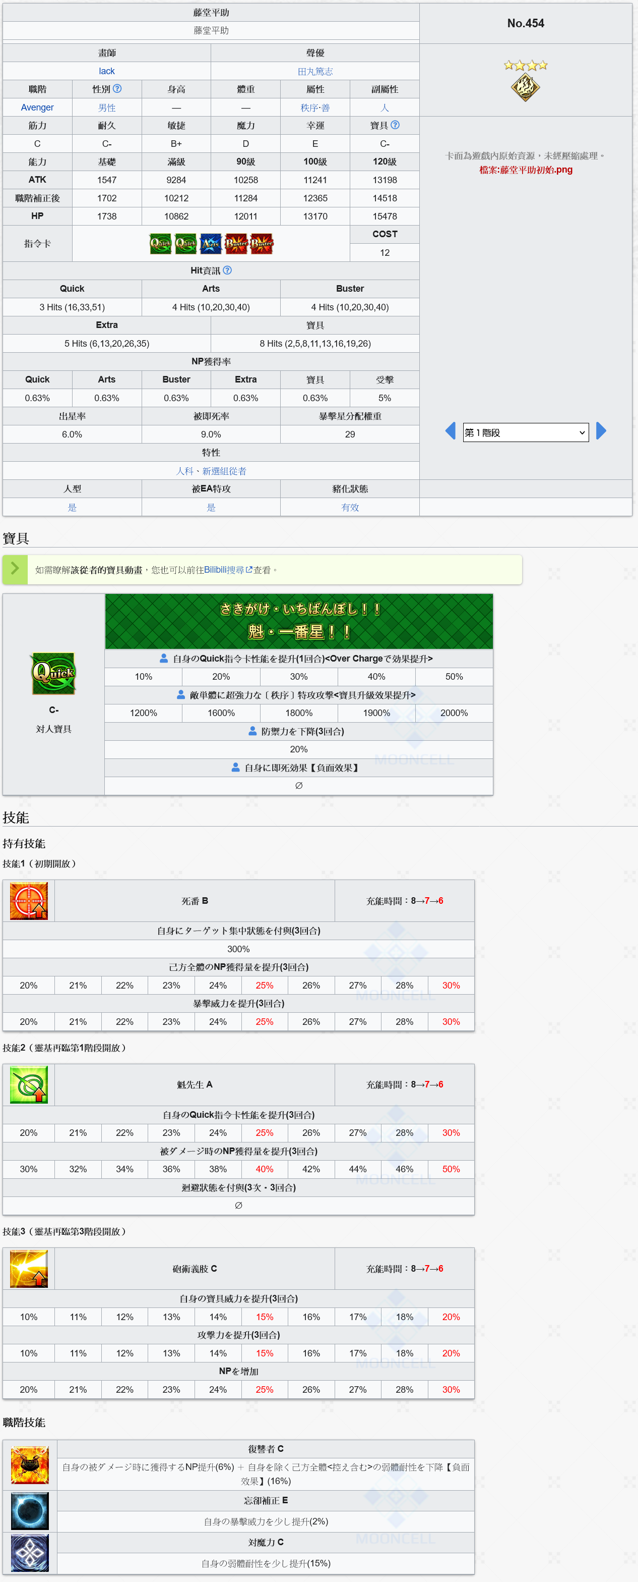638x1582 pixels.
Task: Open the 新選組從者 trait link
Action: coord(225,471)
